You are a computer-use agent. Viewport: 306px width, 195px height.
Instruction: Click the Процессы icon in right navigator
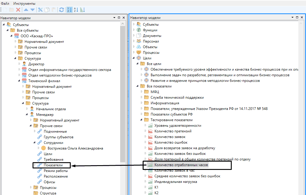[x=139, y=53]
